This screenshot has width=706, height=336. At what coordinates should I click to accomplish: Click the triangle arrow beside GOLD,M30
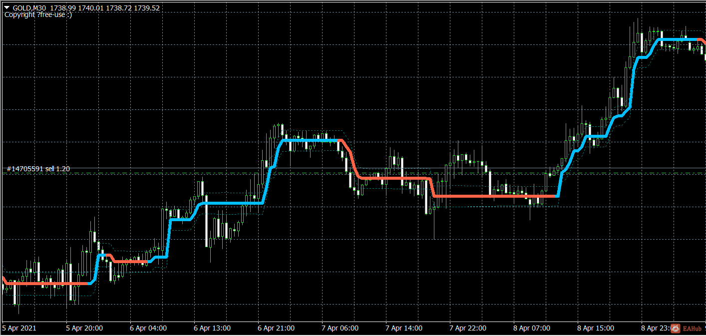click(7, 8)
